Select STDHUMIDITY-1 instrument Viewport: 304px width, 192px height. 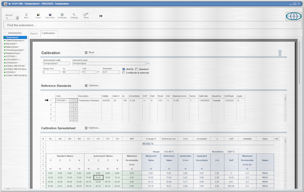tap(13, 60)
